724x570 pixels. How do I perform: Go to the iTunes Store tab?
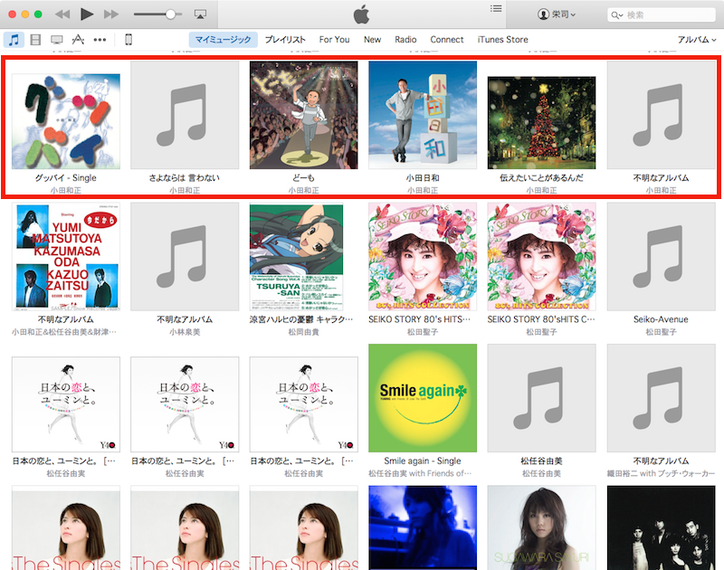click(x=502, y=40)
